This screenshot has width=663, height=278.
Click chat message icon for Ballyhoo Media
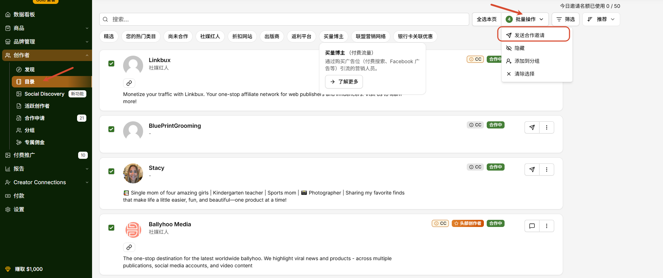pos(532,226)
